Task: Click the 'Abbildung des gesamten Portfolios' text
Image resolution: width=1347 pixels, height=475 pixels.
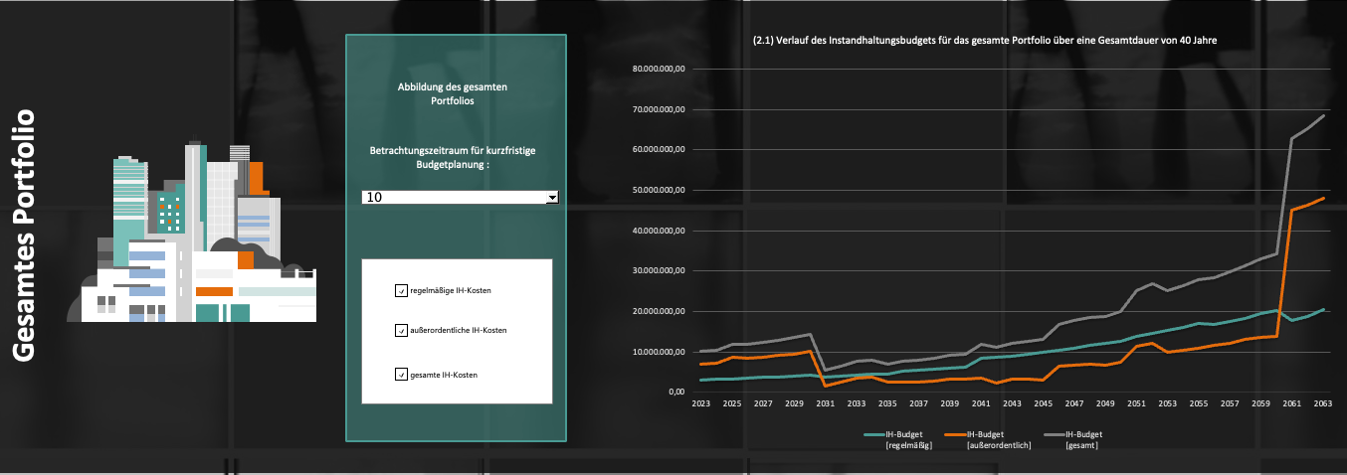Action: 453,94
